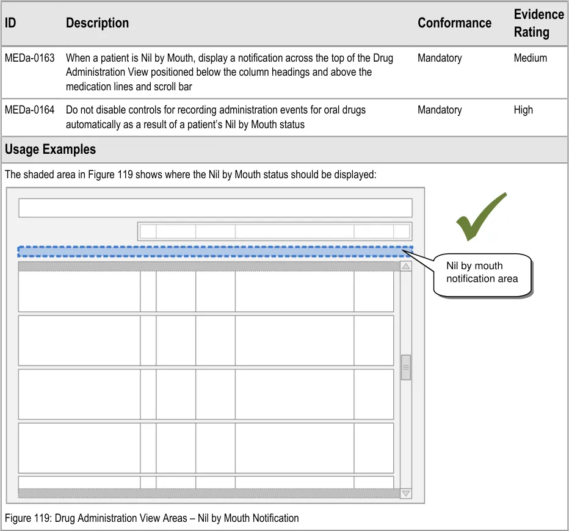Click the Description column header

(97, 23)
